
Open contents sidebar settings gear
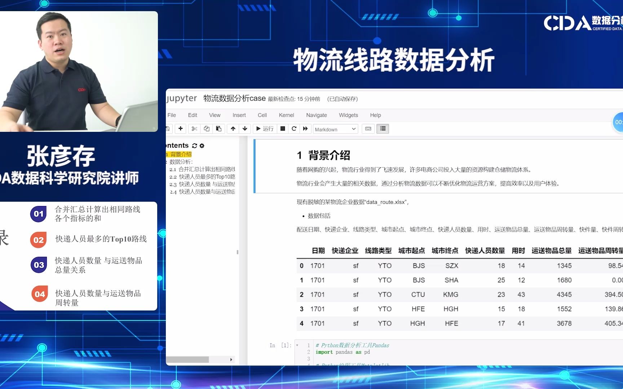pyautogui.click(x=202, y=146)
